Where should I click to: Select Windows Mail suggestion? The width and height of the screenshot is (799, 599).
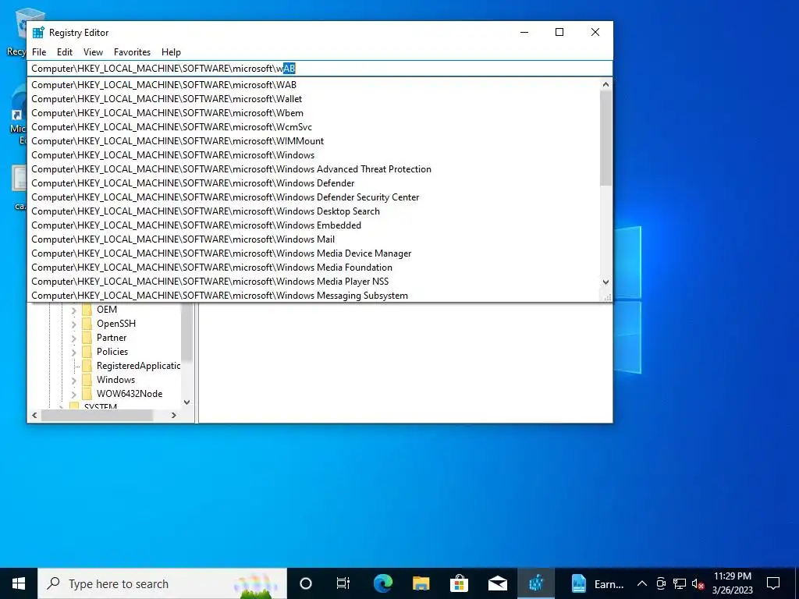314,239
